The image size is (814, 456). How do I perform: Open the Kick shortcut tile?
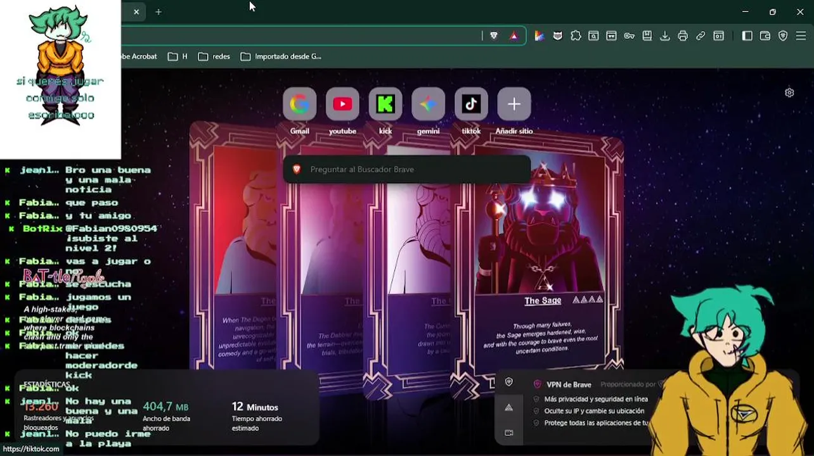[x=385, y=104]
